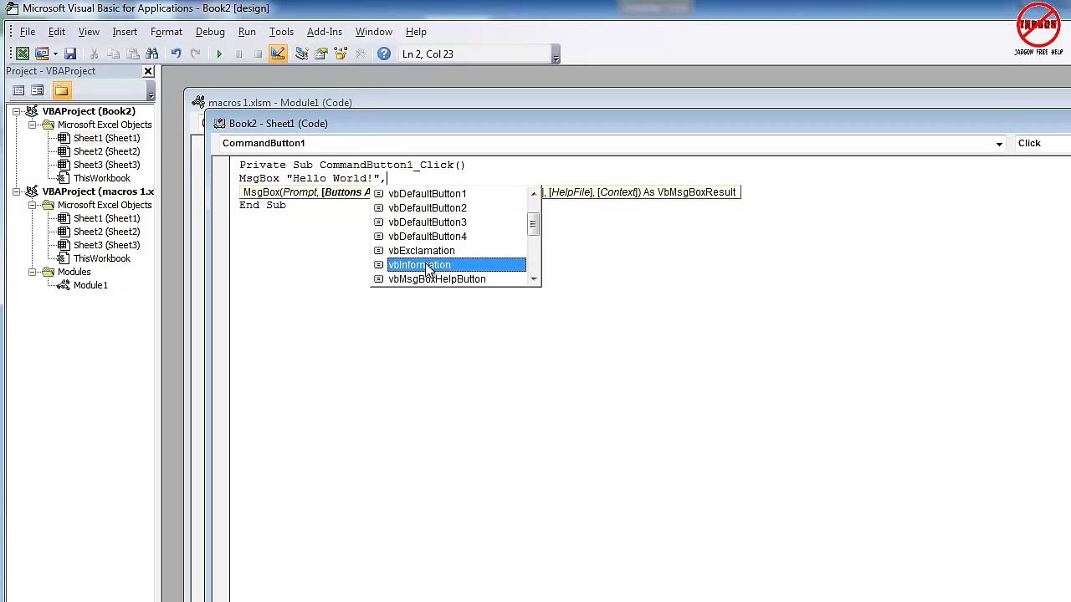Select Sheet3 (Sheet3) under VBAProject (Book2)
Image resolution: width=1071 pixels, height=602 pixels.
(x=106, y=165)
